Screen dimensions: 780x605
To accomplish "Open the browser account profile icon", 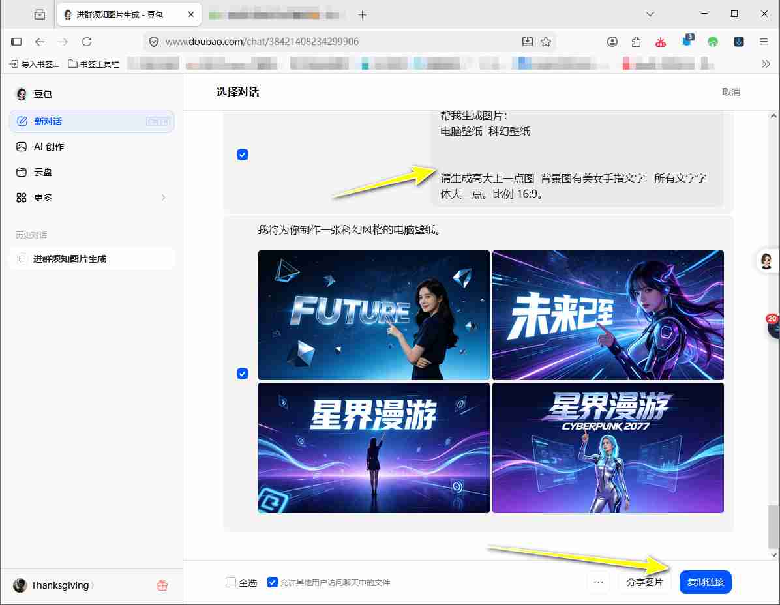I will click(612, 41).
